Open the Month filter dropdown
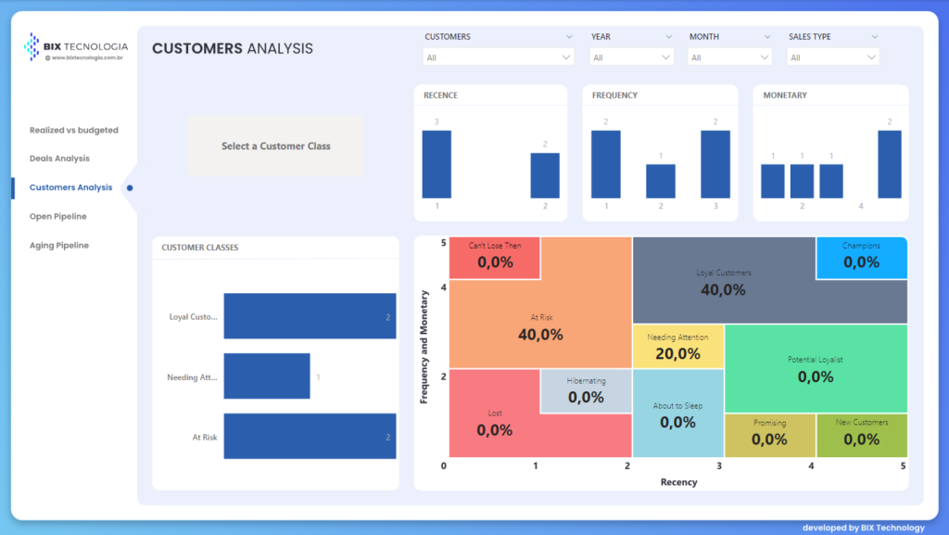Viewport: 949px width, 535px height. [x=729, y=57]
